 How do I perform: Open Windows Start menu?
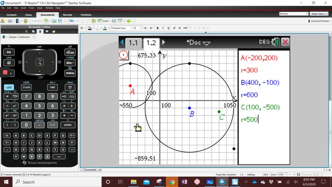coord(6,182)
